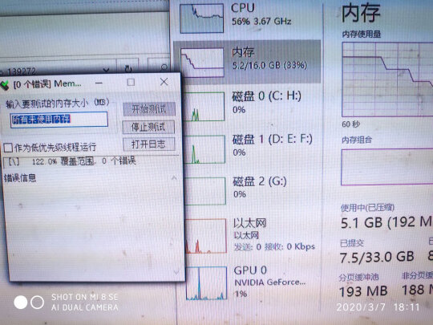Enable 作为低优先级线程运行 checkbox
The width and height of the screenshot is (433, 325).
pyautogui.click(x=8, y=148)
